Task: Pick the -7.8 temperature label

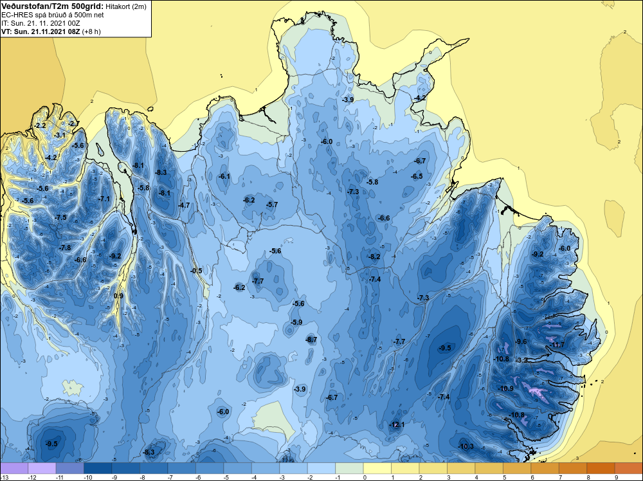Action: 65,248
